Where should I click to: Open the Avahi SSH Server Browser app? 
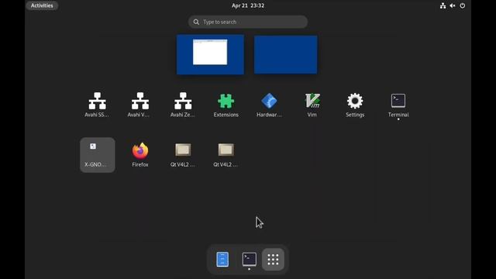pos(97,105)
